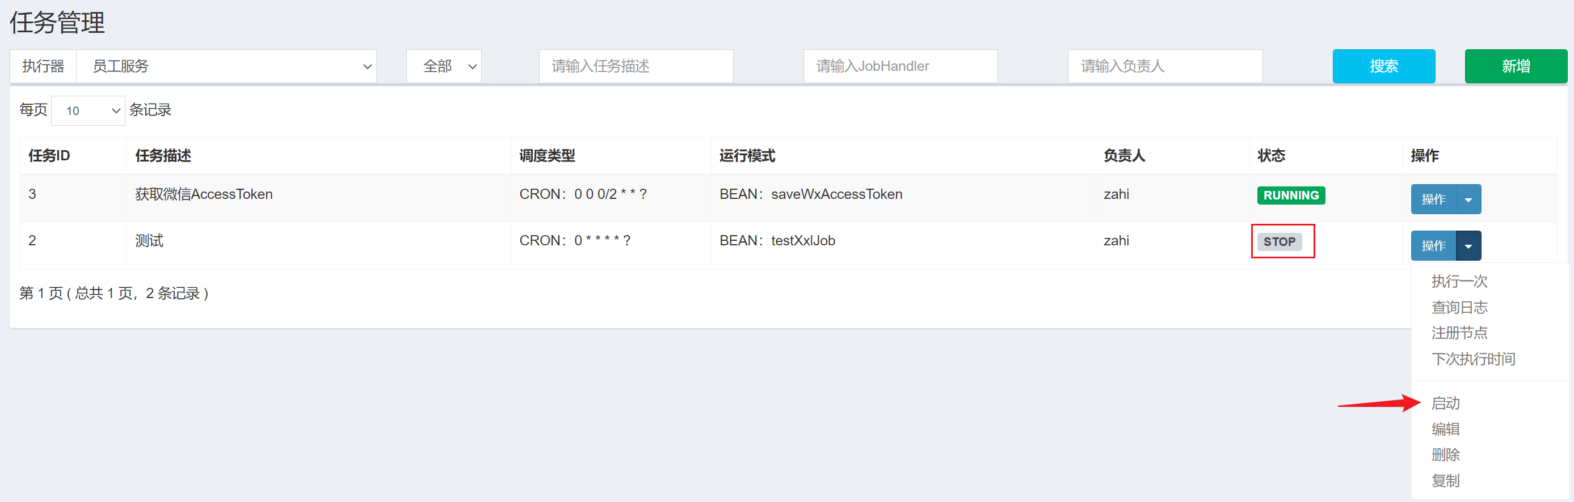Expand the caret dropdown for task 3

coord(1468,199)
